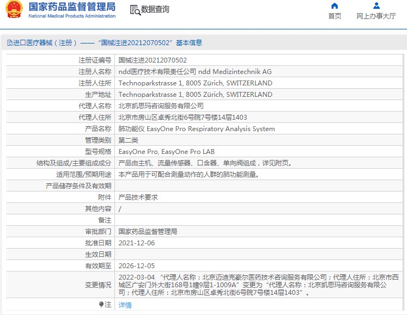This screenshot has width=407, height=315.
Task: Click the 数据查询 heading text
Action: pyautogui.click(x=155, y=9)
